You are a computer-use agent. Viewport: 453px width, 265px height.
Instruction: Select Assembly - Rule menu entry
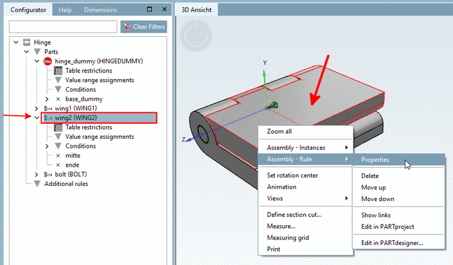[x=305, y=159]
